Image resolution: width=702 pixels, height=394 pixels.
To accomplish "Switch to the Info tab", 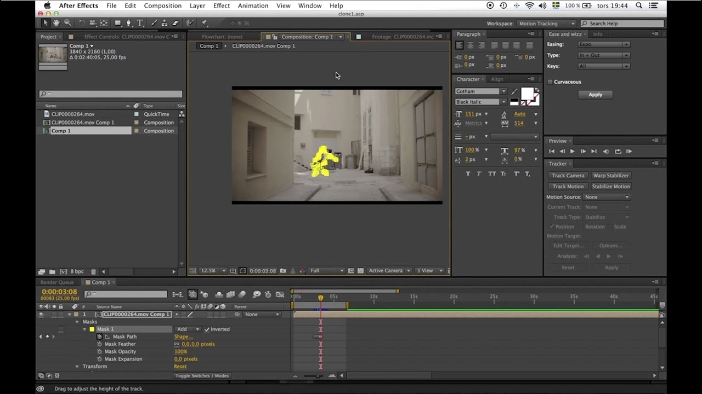I will pos(597,34).
